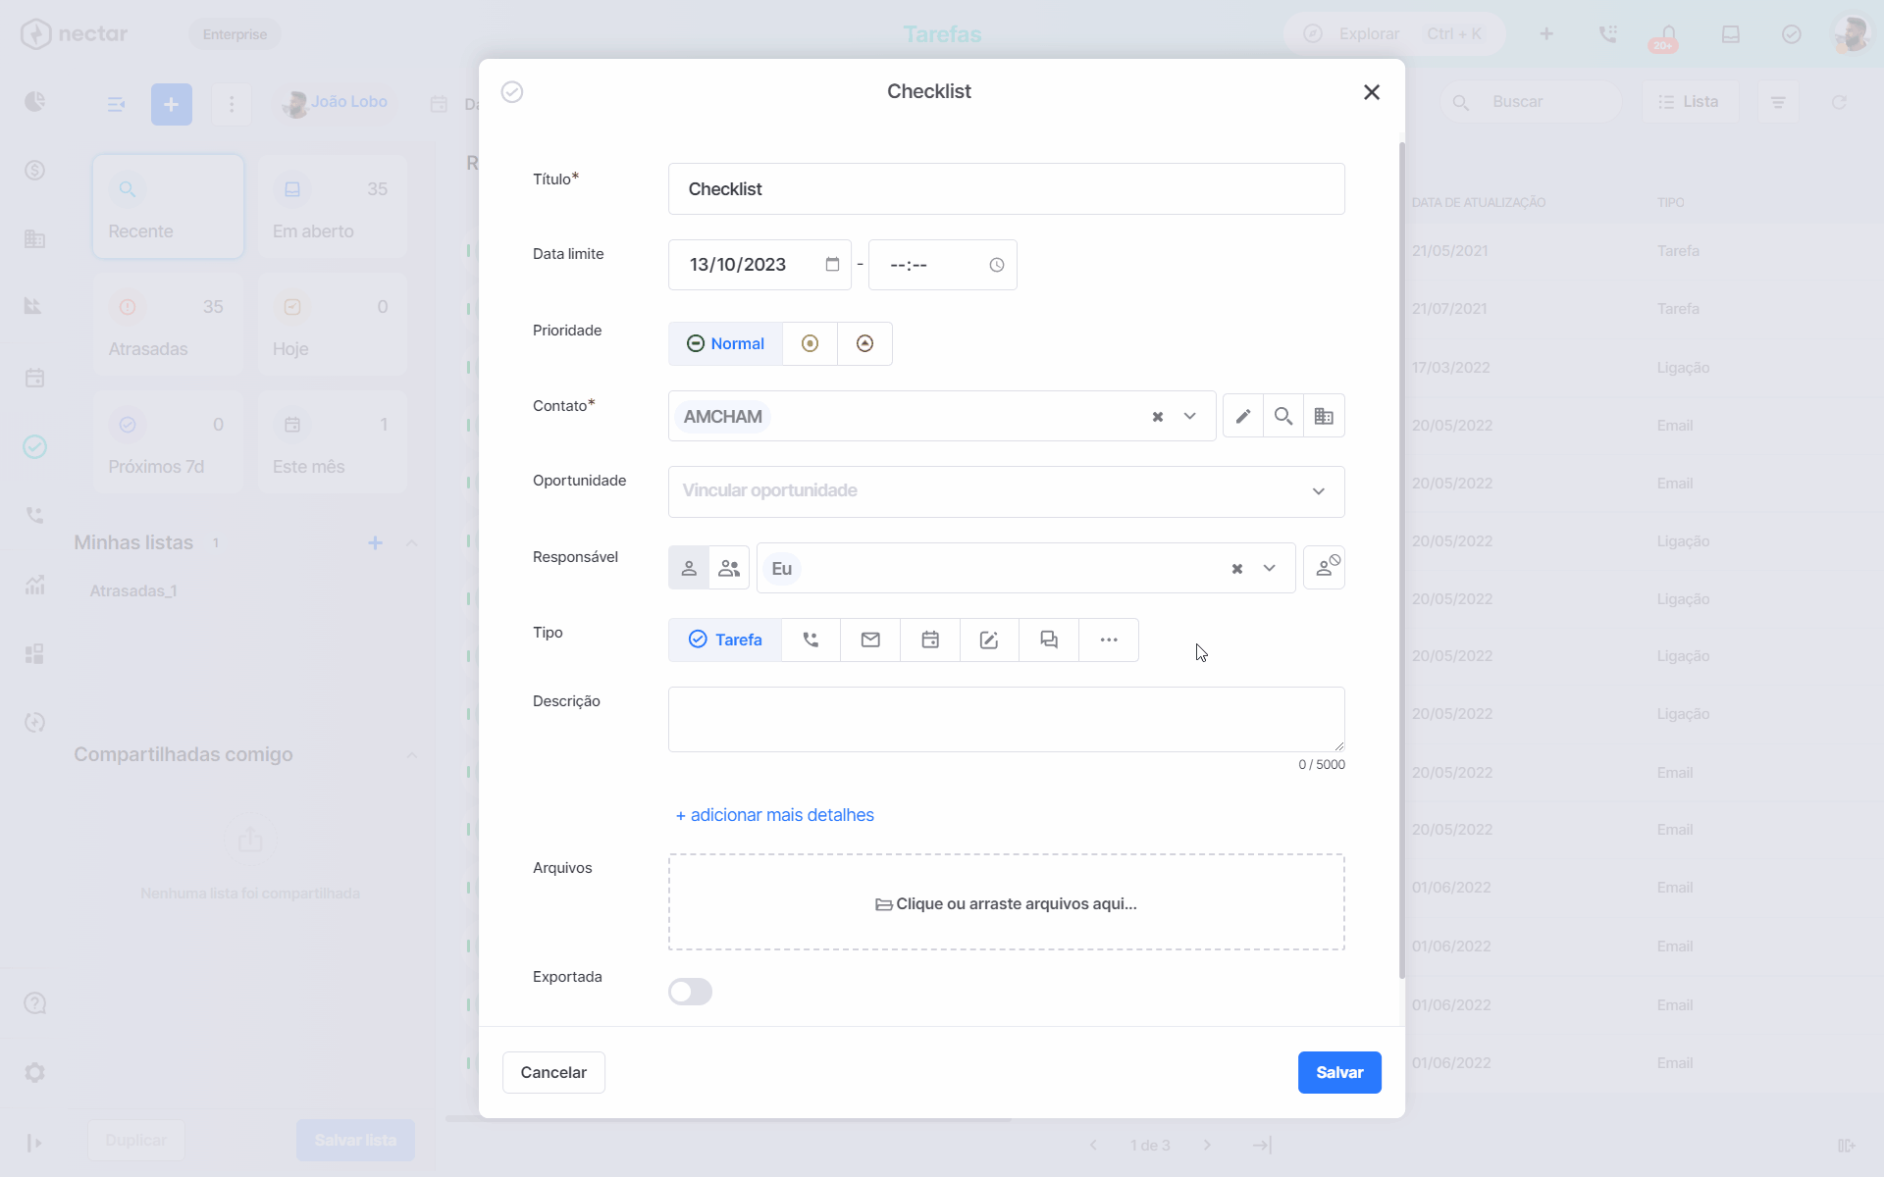Select the Hoje filter card
Image resolution: width=1884 pixels, height=1177 pixels.
[332, 325]
